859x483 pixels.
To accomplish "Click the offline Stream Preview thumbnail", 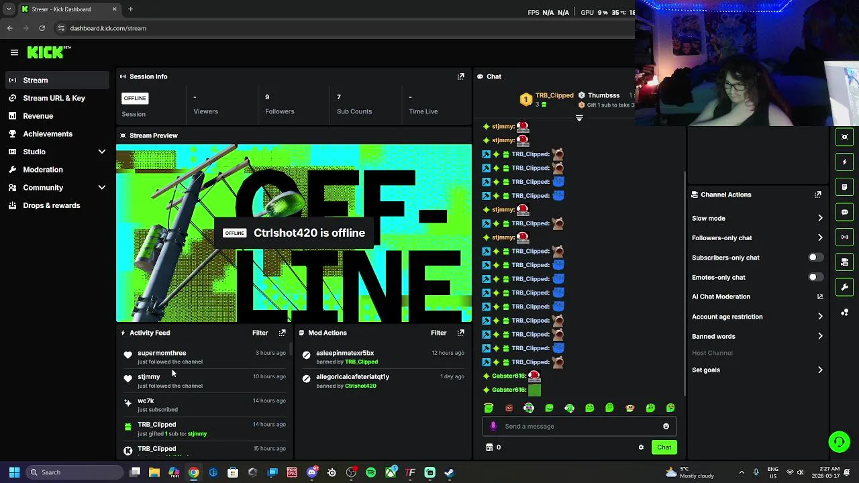I will tap(294, 233).
